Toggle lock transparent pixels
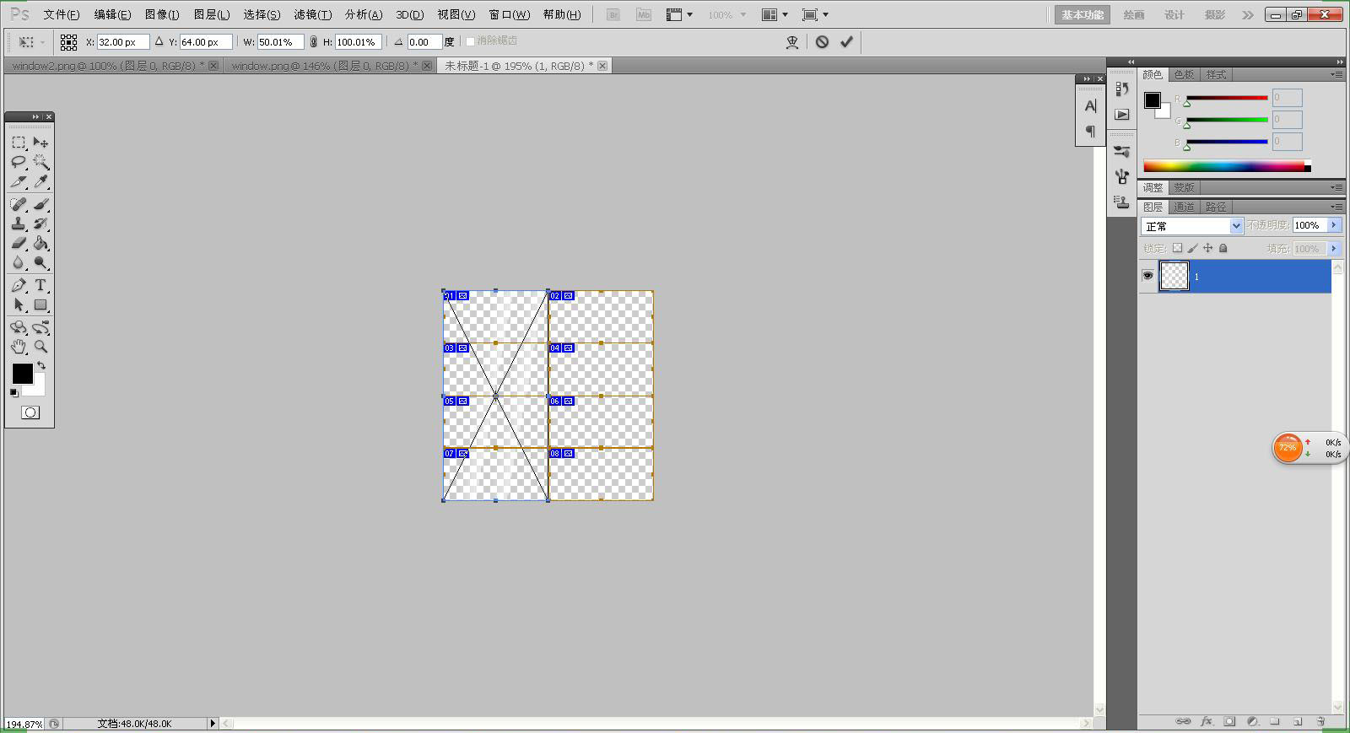Image resolution: width=1350 pixels, height=733 pixels. [1177, 248]
